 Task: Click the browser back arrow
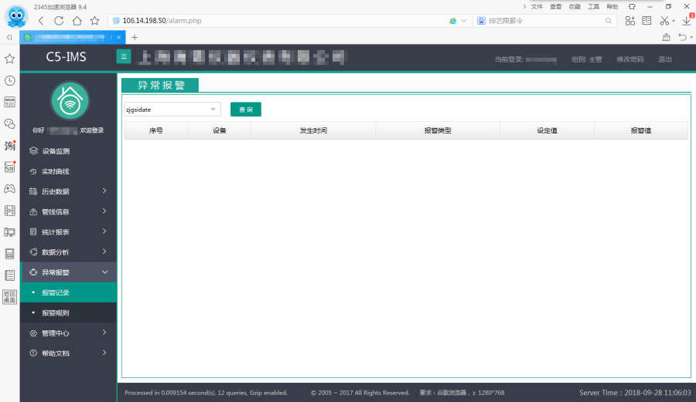coord(41,21)
